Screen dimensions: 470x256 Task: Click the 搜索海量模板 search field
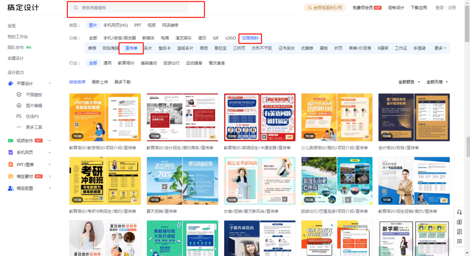(129, 8)
